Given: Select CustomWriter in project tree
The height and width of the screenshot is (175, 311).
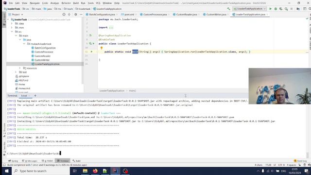Looking at the screenshot, I should coord(42,60).
